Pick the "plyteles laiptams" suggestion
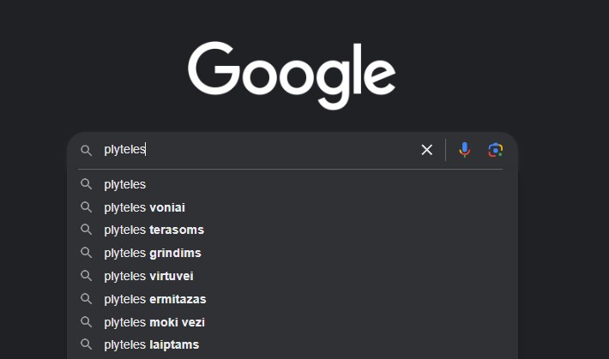The height and width of the screenshot is (359, 609). (x=151, y=344)
